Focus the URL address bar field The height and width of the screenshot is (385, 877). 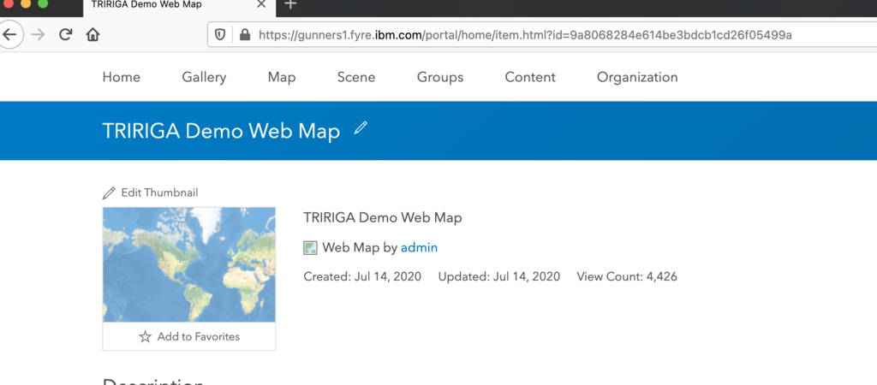pos(541,35)
